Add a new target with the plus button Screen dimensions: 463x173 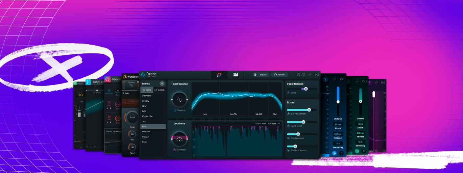click(162, 84)
